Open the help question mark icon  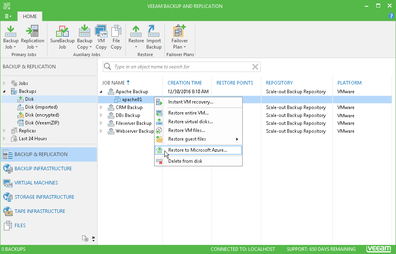(391, 16)
